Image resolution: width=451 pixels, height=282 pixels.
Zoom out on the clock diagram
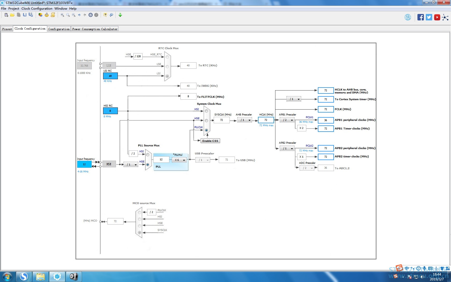pos(74,15)
